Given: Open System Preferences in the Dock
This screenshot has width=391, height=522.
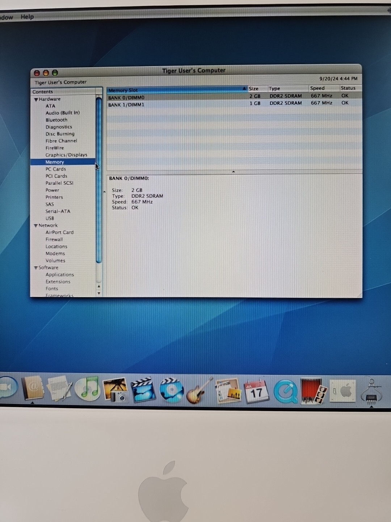Looking at the screenshot, I should pyautogui.click(x=342, y=391).
